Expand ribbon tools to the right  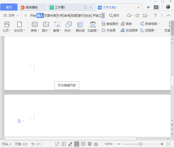[x=172, y=28]
